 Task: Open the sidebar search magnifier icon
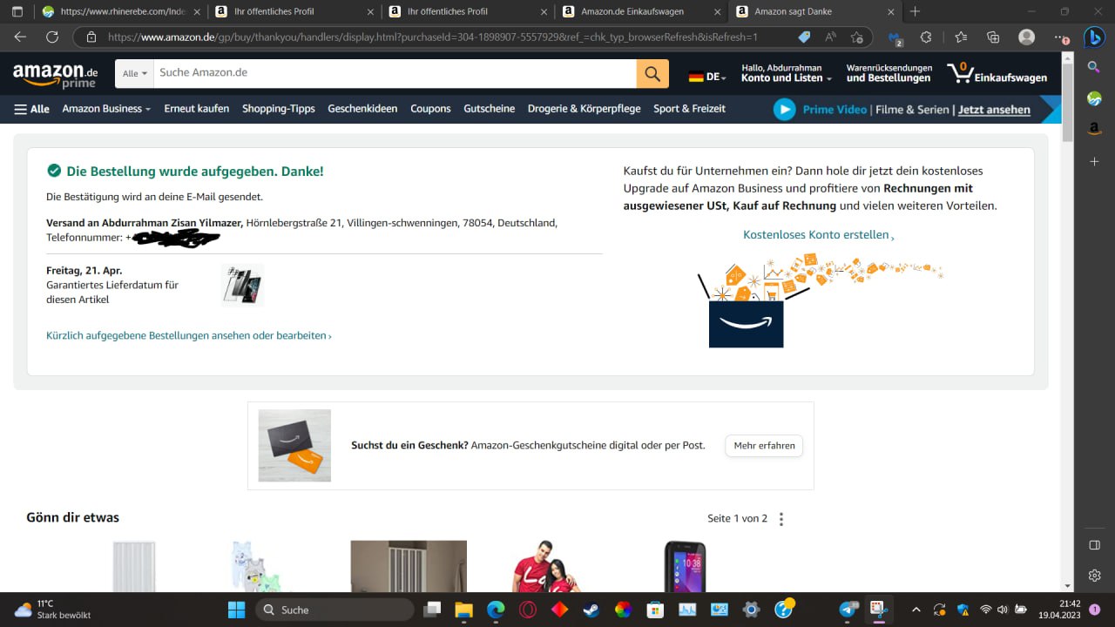(1094, 67)
